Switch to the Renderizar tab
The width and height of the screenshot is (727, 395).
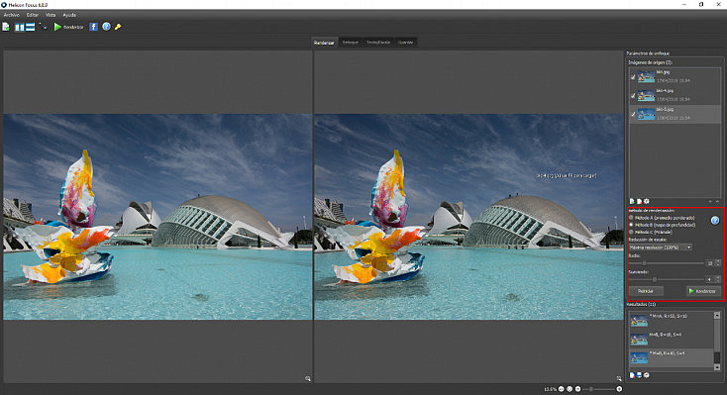click(x=324, y=43)
